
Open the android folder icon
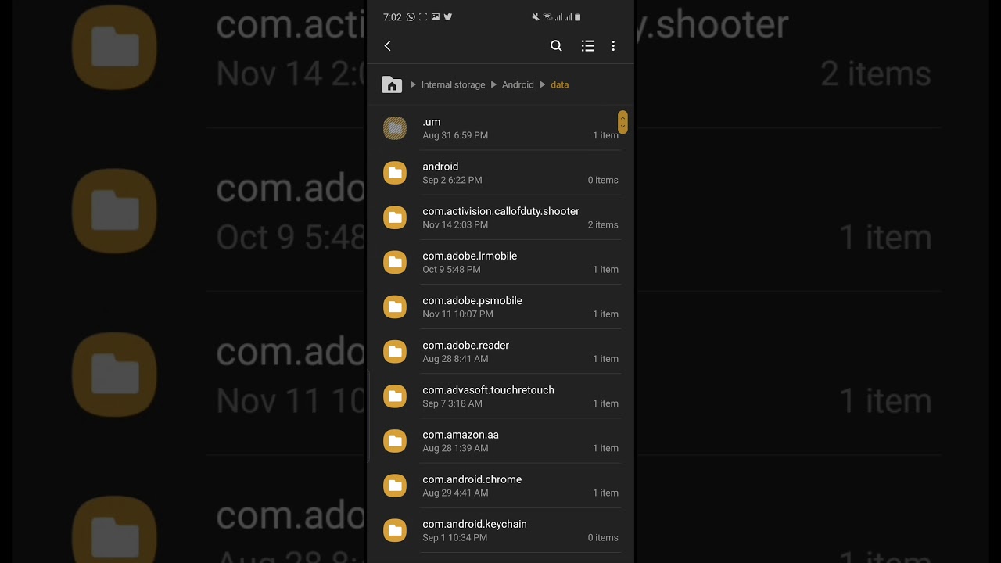pyautogui.click(x=395, y=173)
